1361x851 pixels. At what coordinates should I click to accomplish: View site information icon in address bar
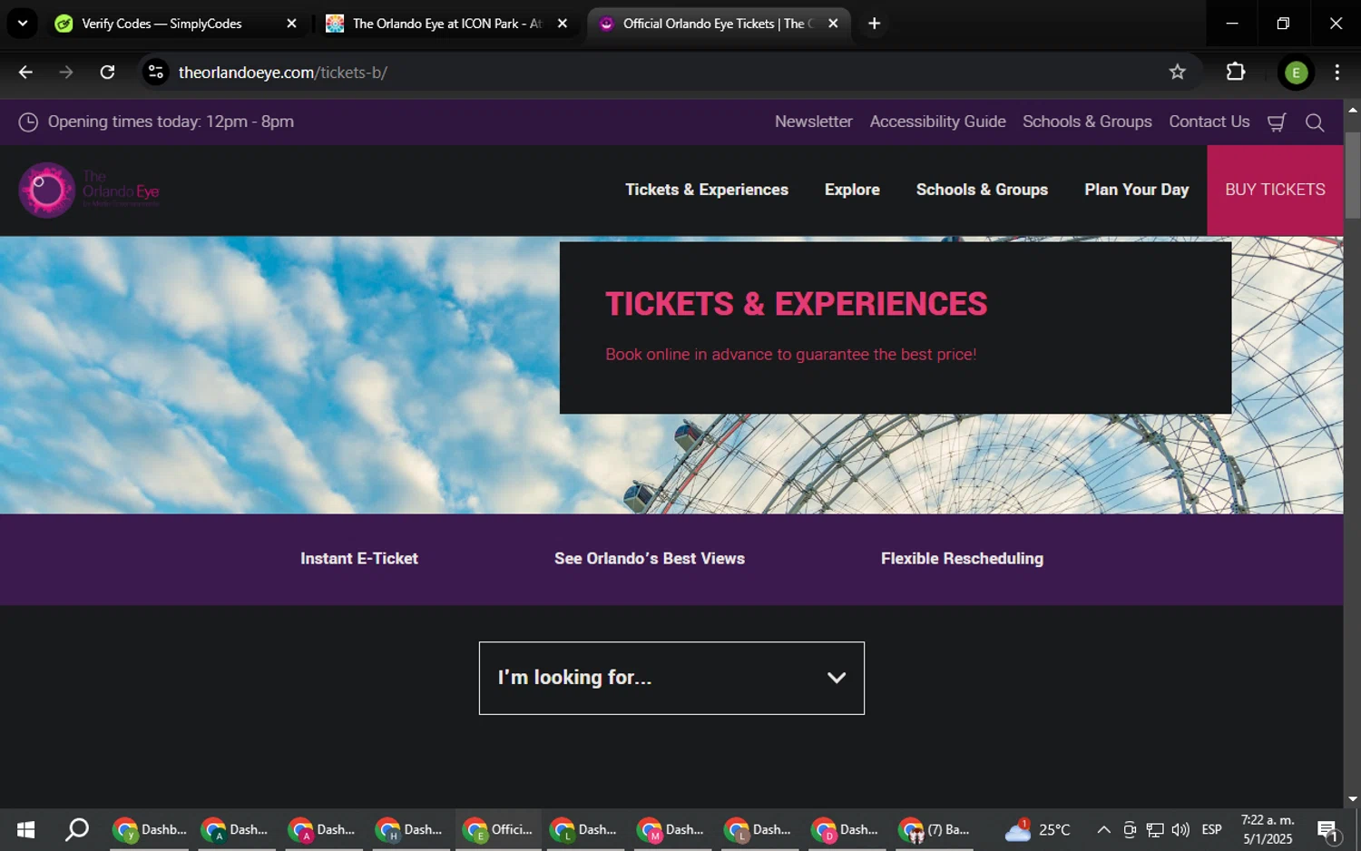click(156, 73)
